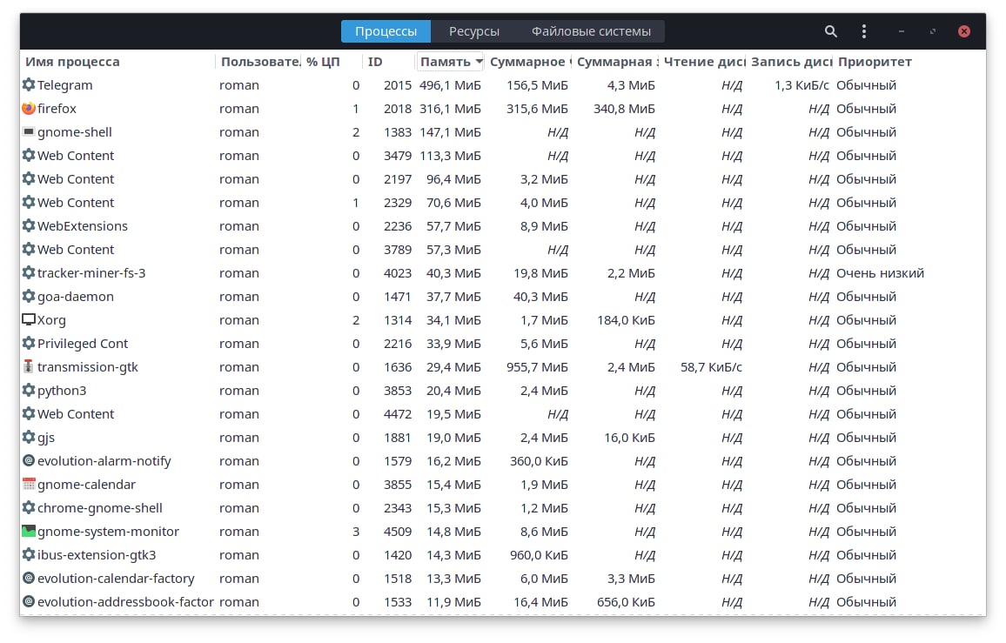Image resolution: width=1006 pixels, height=643 pixels.
Task: Sort by the Пользователь column header
Action: pos(258,62)
